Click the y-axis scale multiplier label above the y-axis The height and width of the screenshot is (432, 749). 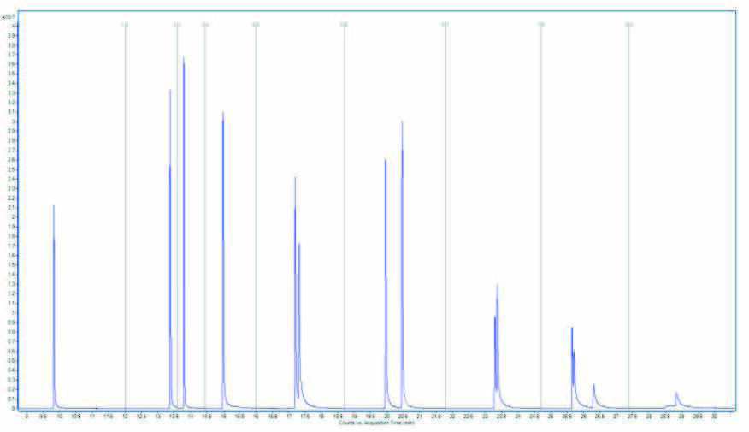(x=8, y=17)
